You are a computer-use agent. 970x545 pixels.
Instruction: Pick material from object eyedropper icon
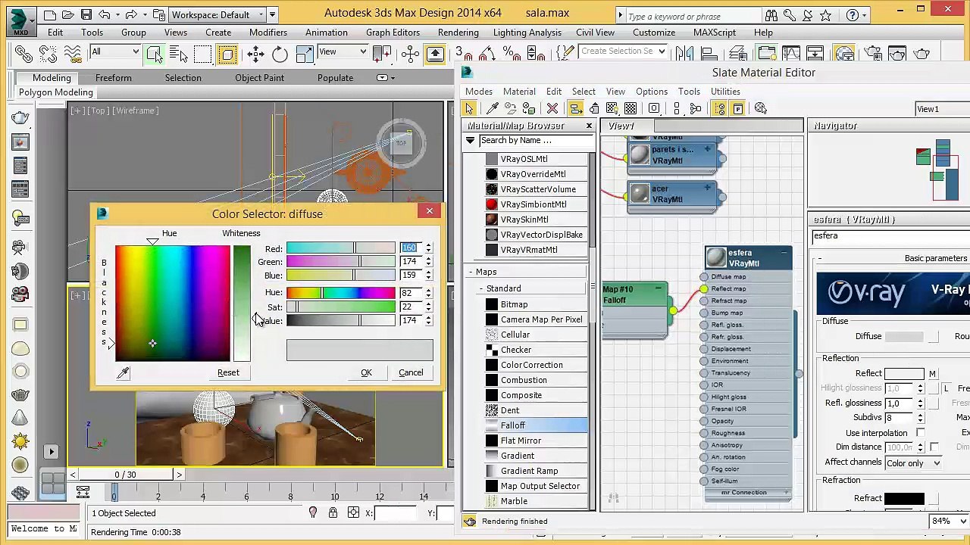(x=492, y=108)
